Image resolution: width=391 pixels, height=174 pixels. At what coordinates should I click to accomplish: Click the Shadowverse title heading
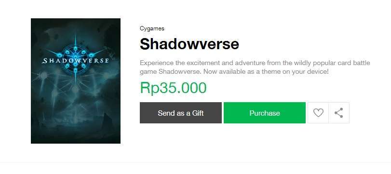click(x=189, y=44)
